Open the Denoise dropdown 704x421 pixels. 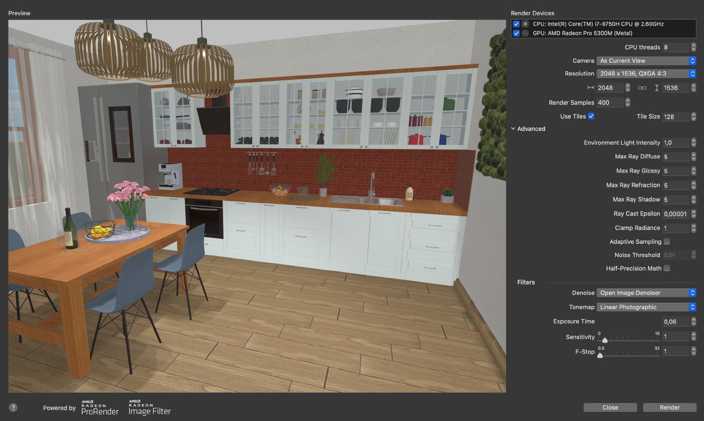click(646, 293)
